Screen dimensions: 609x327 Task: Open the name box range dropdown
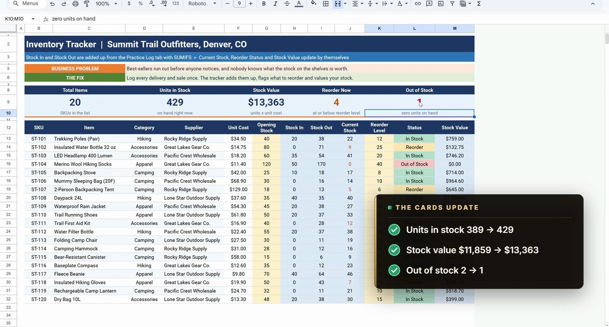(x=33, y=19)
